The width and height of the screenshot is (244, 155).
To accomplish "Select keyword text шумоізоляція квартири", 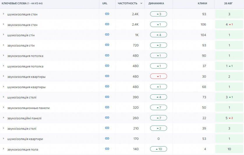I will tap(25, 139).
